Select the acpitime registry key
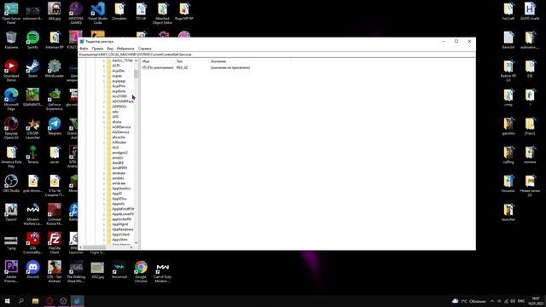This screenshot has width=546, height=307. [119, 91]
